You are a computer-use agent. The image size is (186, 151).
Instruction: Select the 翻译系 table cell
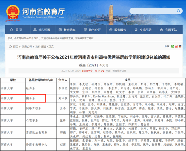(x=41, y=98)
